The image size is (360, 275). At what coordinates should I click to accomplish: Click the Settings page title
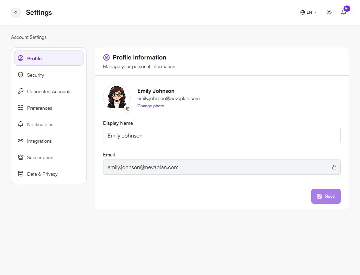[39, 12]
